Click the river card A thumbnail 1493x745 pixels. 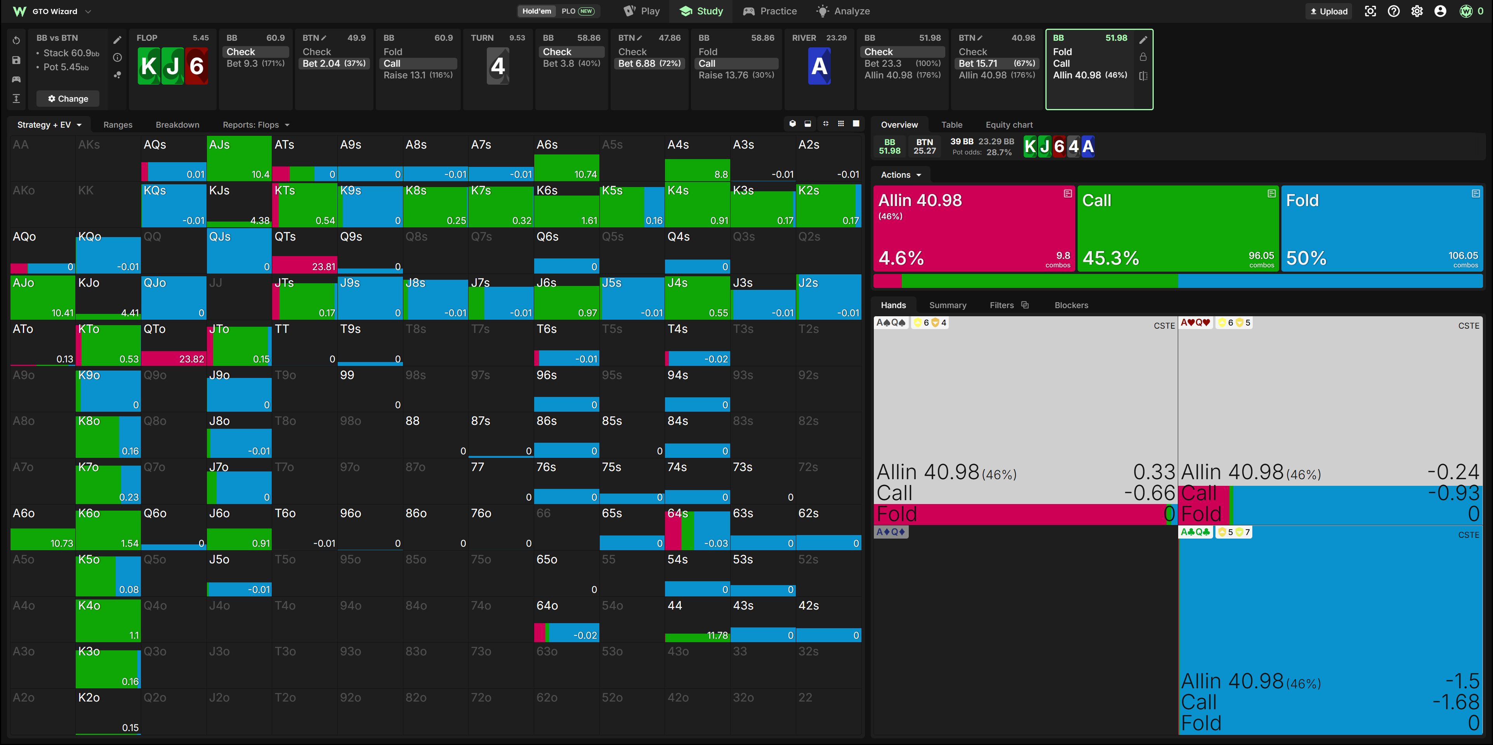pos(819,66)
